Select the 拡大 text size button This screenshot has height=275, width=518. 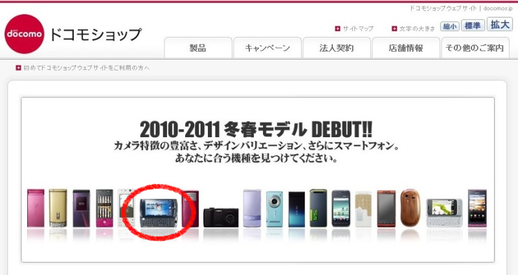pos(499,25)
